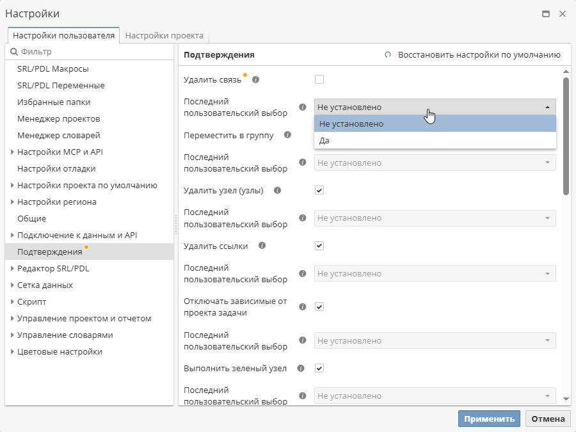
Task: Click the info icon next to "Переместить в группу"
Action: tap(288, 134)
